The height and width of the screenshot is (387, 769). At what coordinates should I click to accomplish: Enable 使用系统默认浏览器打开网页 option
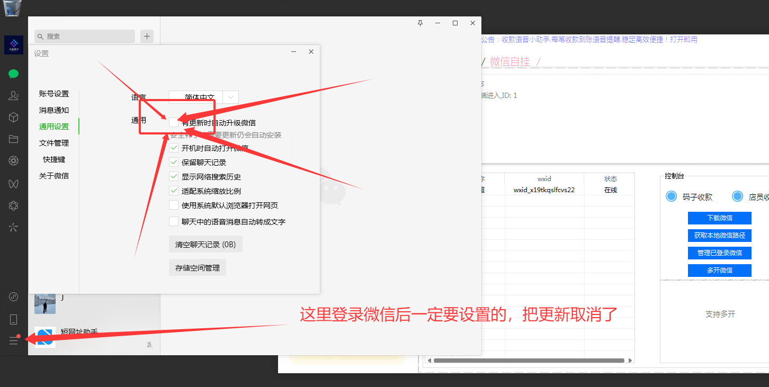click(x=174, y=205)
